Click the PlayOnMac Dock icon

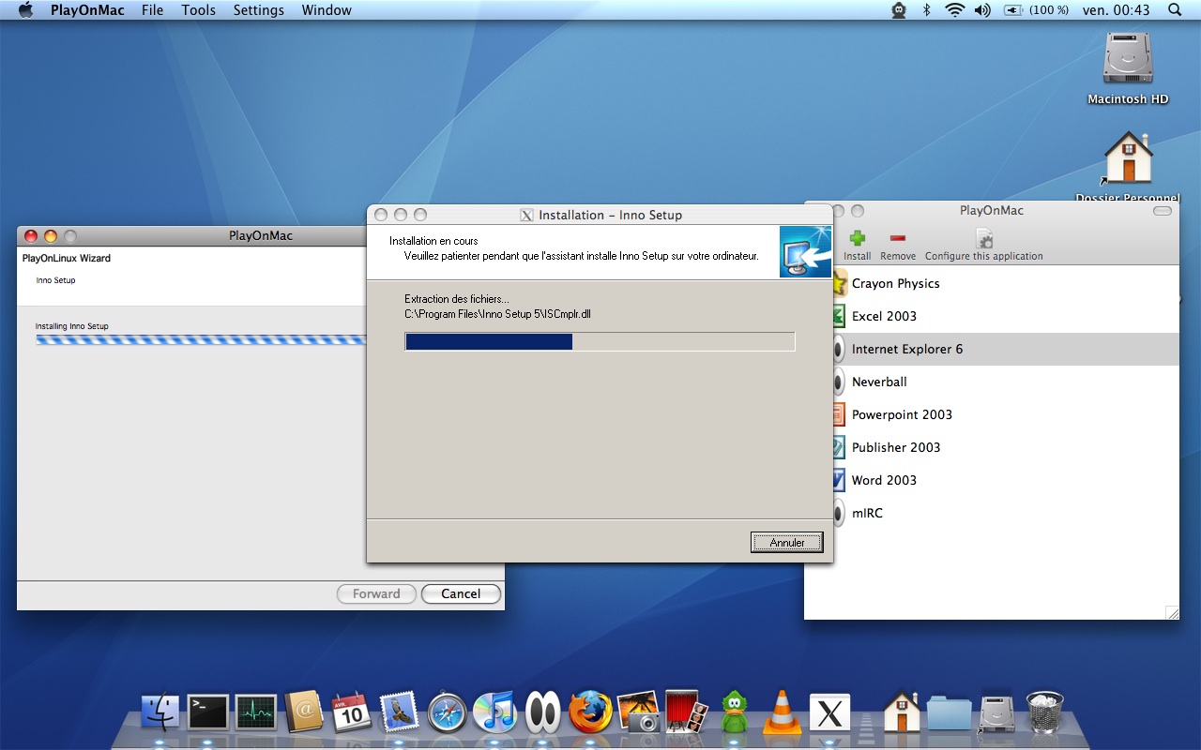pyautogui.click(x=542, y=712)
